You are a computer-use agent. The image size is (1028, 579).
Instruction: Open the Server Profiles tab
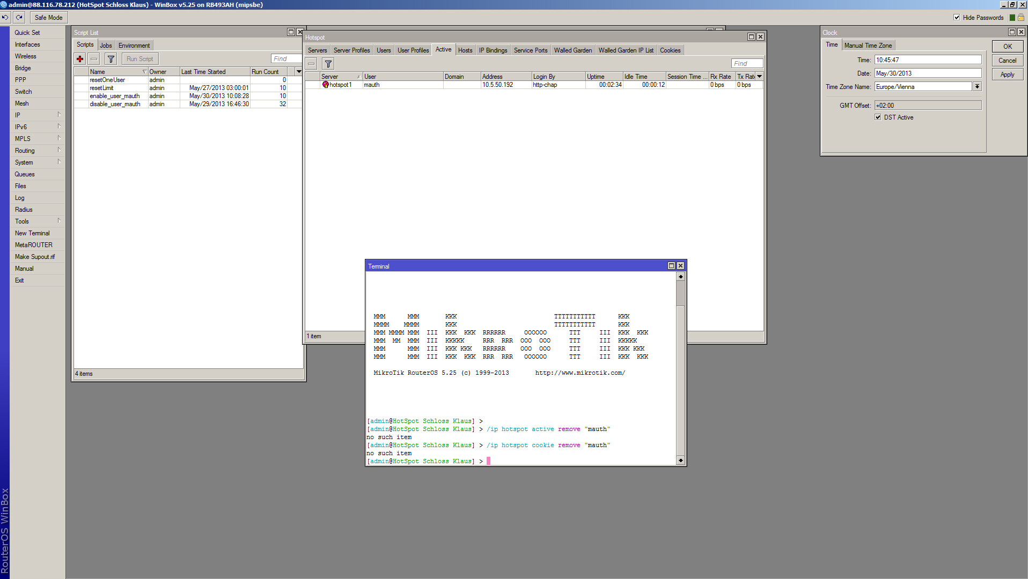(x=352, y=50)
